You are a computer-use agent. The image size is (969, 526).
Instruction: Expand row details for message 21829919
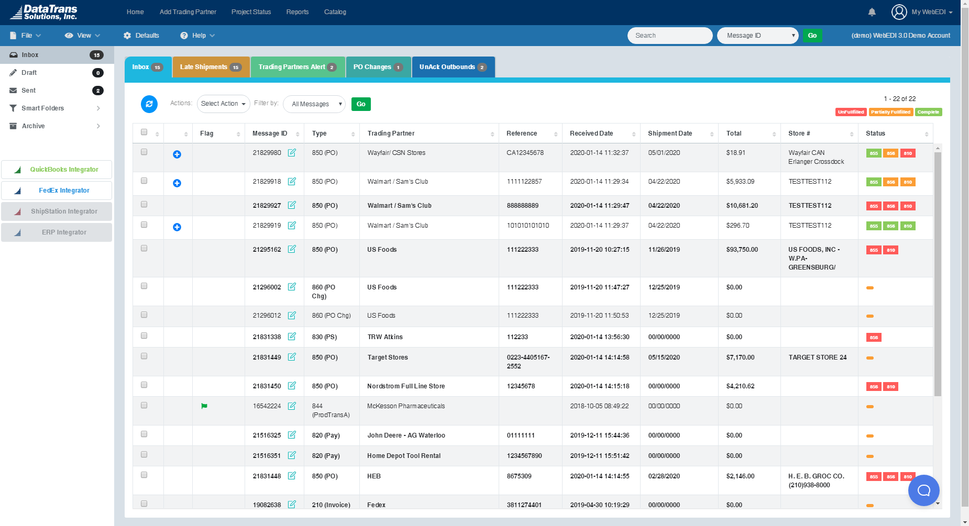[177, 227]
